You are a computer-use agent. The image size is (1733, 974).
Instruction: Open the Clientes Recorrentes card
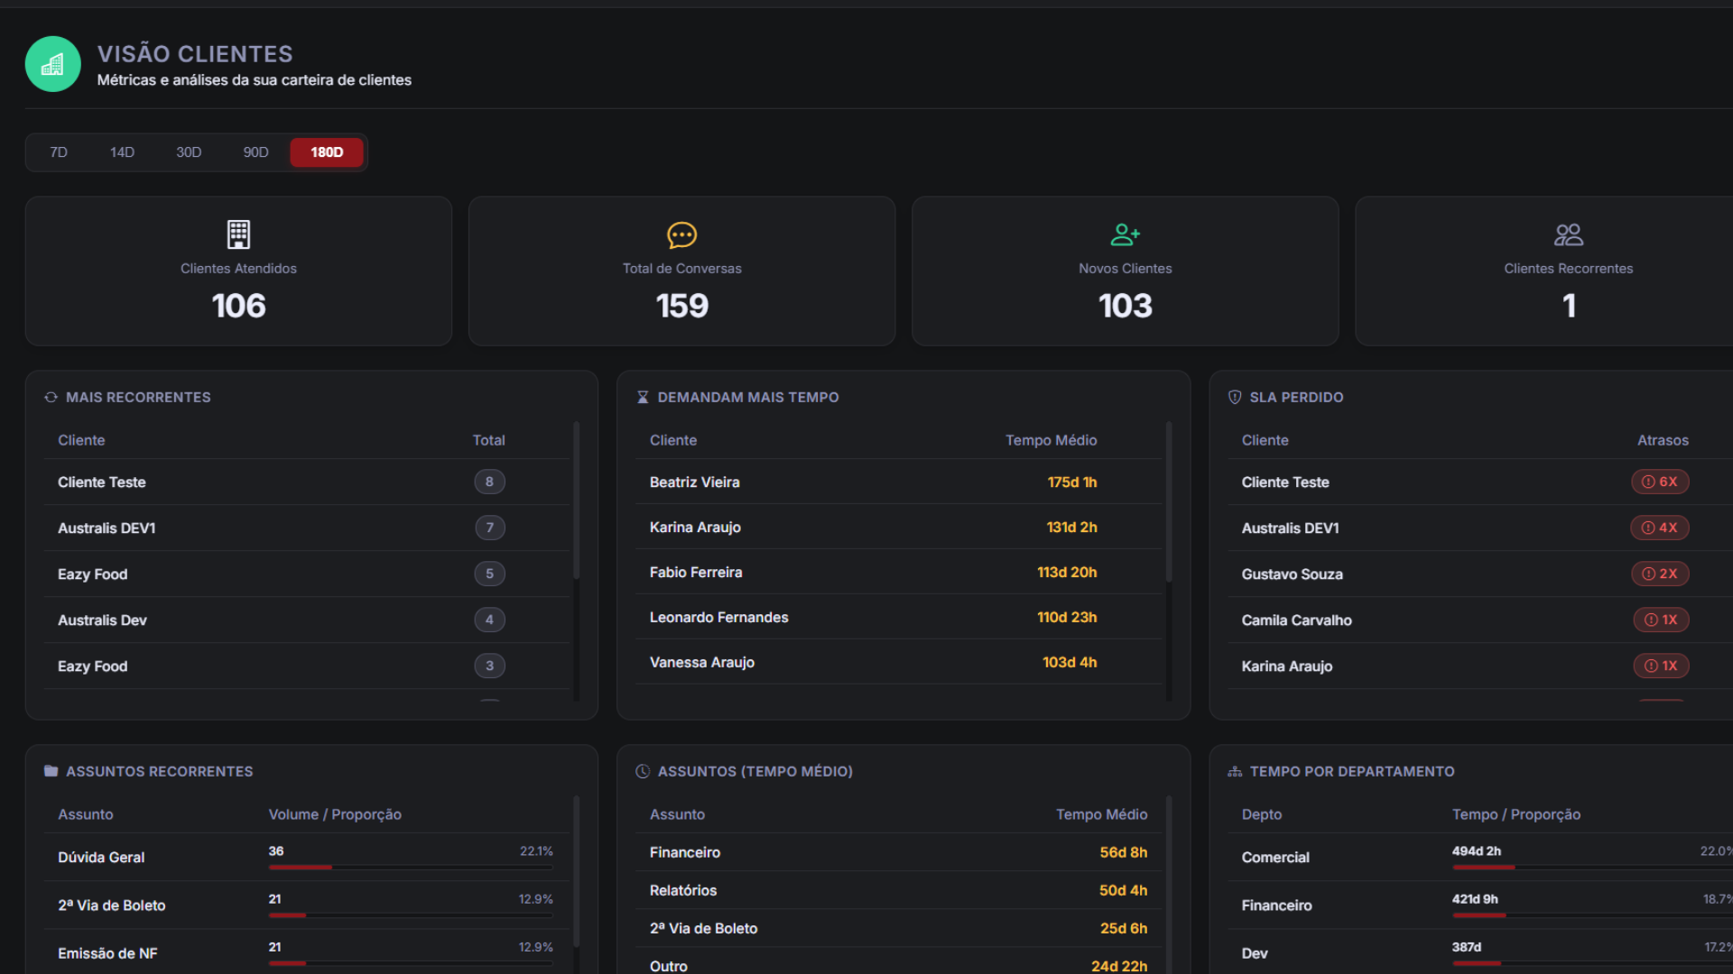tap(1544, 271)
